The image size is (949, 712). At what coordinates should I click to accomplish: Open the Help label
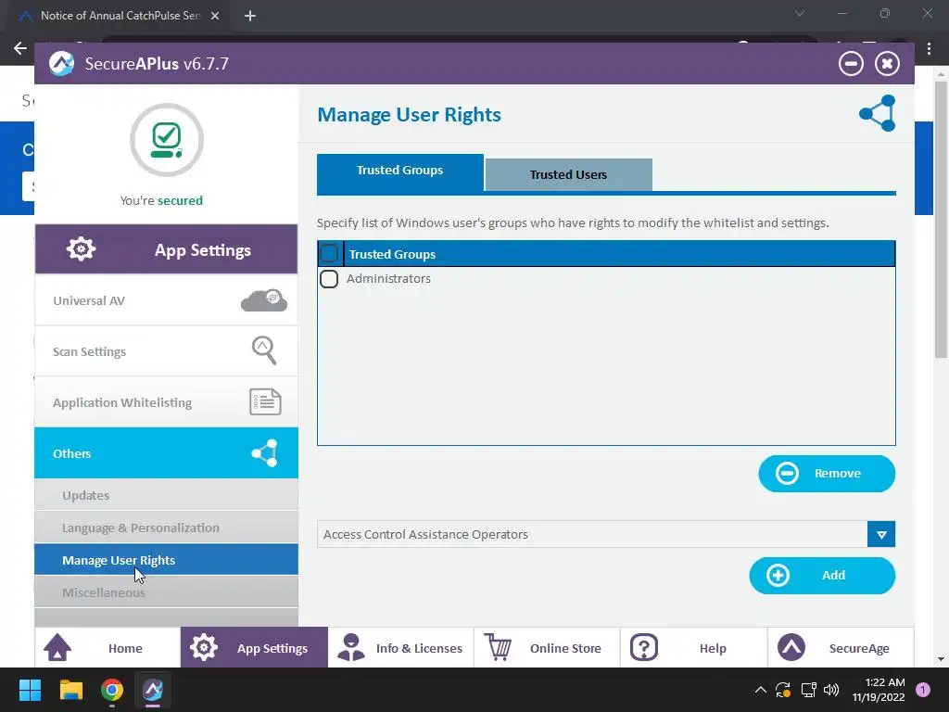pos(713,648)
